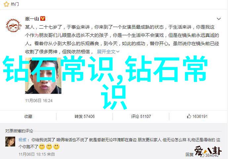Click the star icon beside 热门
The height and width of the screenshot is (159, 228).
coord(6,4)
